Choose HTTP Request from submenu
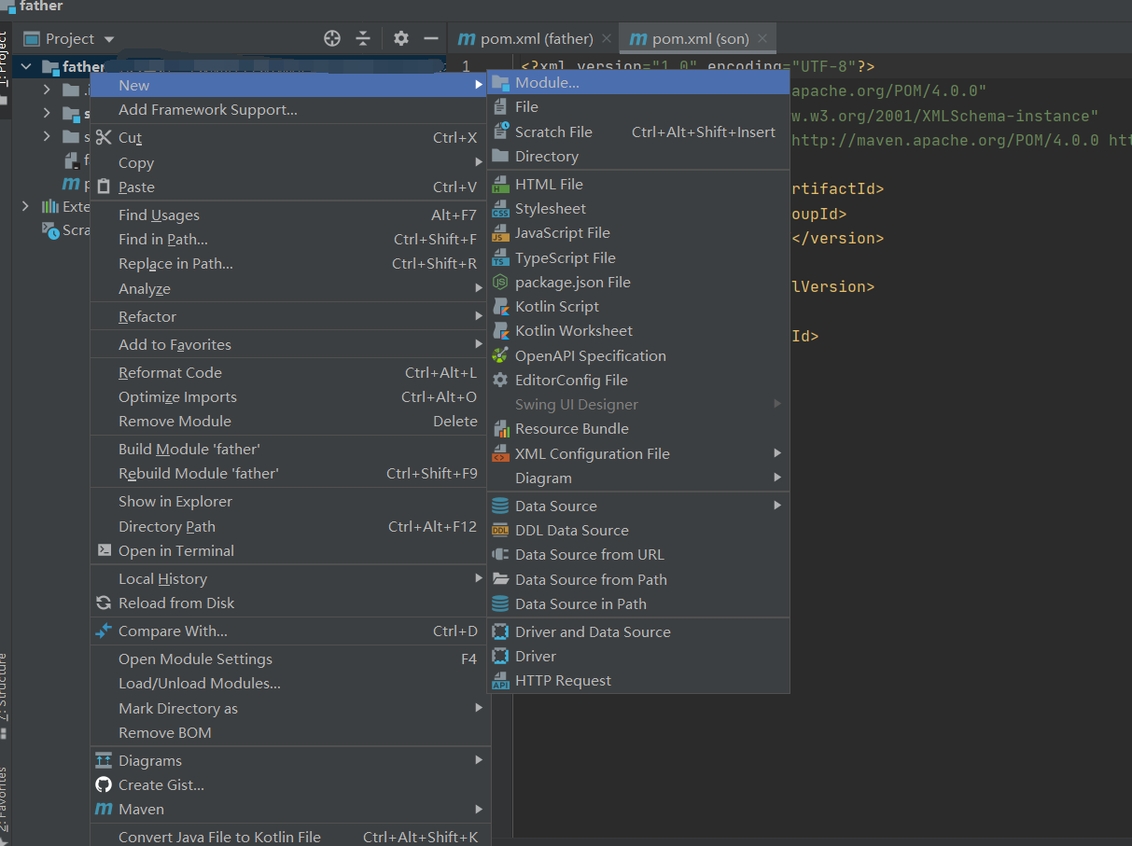 [563, 680]
